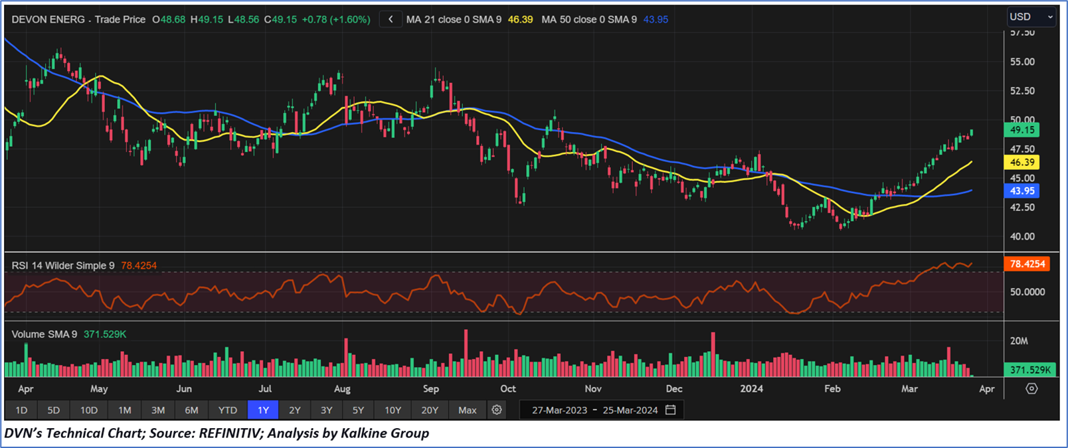This screenshot has width=1068, height=448.
Task: Click the green 49.15 price tag
Action: coord(1023,130)
